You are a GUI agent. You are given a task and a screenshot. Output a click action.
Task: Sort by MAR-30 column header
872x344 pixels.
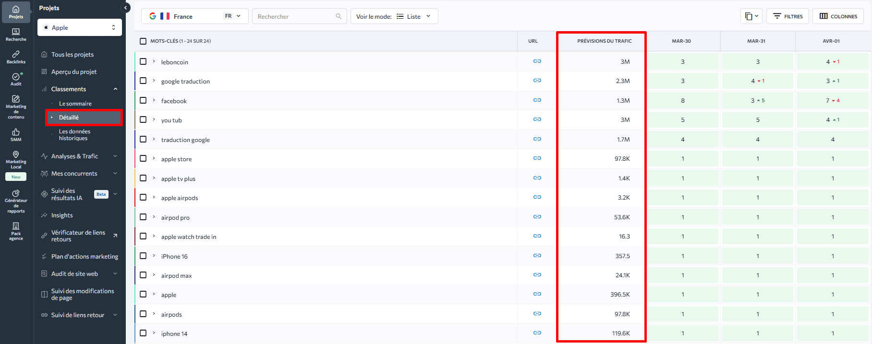click(x=681, y=41)
